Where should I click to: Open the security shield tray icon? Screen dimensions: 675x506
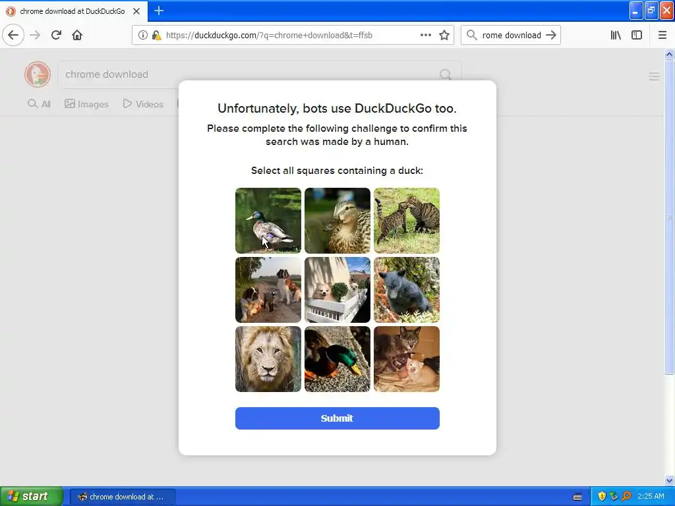point(602,496)
